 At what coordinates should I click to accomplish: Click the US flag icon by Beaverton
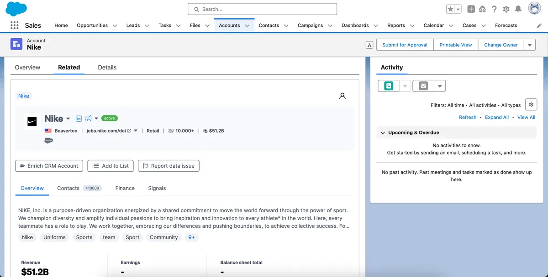pyautogui.click(x=48, y=131)
